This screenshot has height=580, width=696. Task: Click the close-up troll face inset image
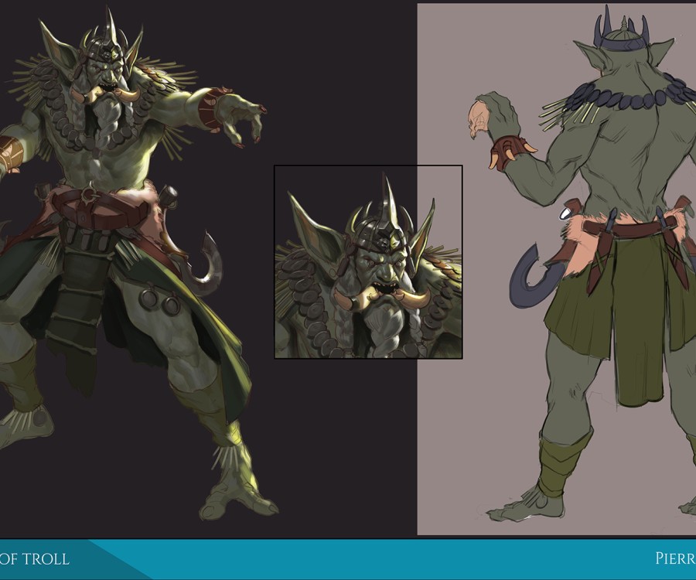pos(368,261)
